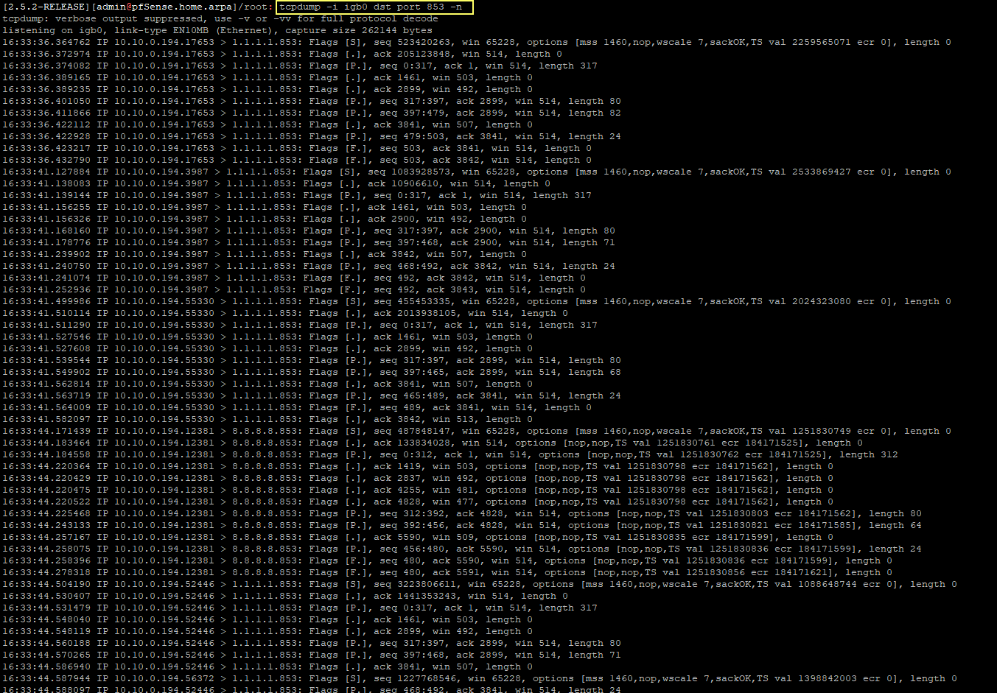Click timestamp 16:33:36.432790
The width and height of the screenshot is (997, 693).
click(46, 160)
